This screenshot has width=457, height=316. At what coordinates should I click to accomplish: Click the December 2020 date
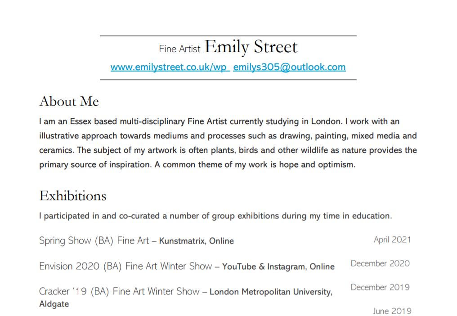380,263
